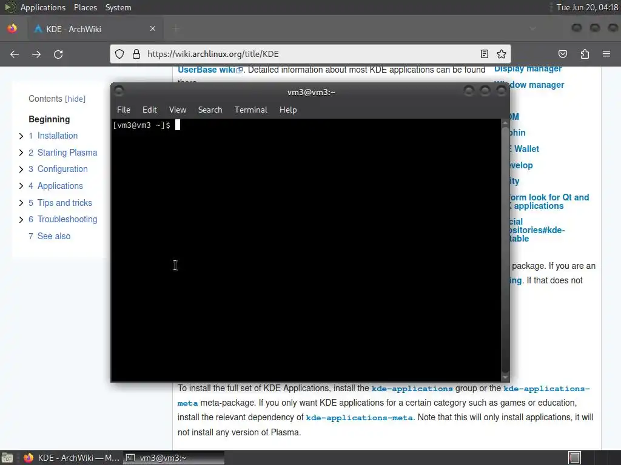Open terminal File menu
Image resolution: width=621 pixels, height=465 pixels.
[x=124, y=110]
